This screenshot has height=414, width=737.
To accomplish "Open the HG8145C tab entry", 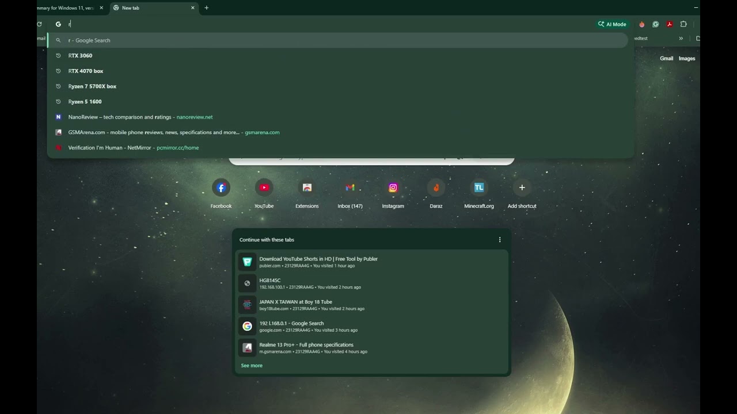I will [371, 283].
